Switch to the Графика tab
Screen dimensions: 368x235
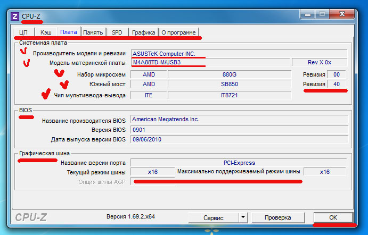[143, 32]
